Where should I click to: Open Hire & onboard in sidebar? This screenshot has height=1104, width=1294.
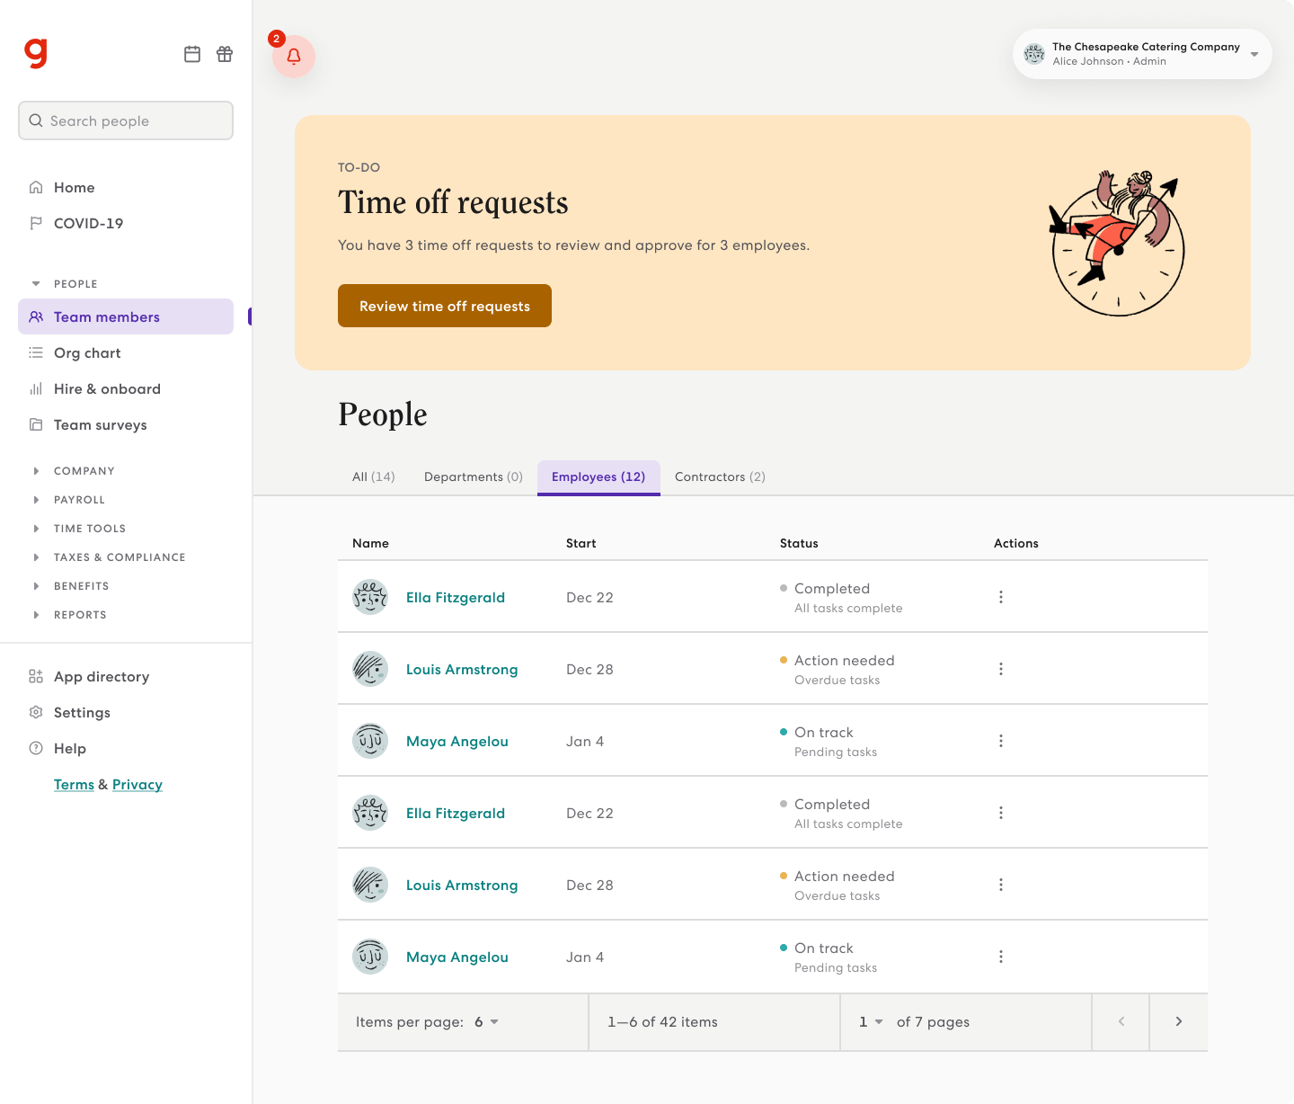click(126, 388)
